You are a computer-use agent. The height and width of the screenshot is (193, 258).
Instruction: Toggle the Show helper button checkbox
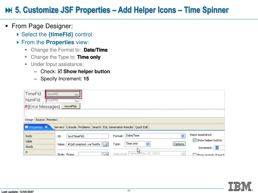195,140
